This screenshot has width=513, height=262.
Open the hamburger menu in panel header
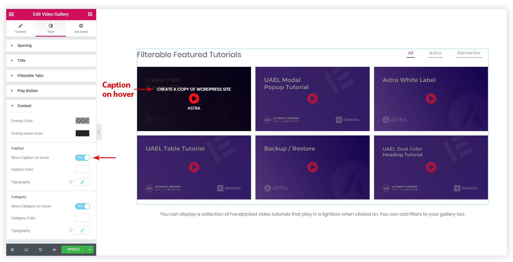point(11,14)
